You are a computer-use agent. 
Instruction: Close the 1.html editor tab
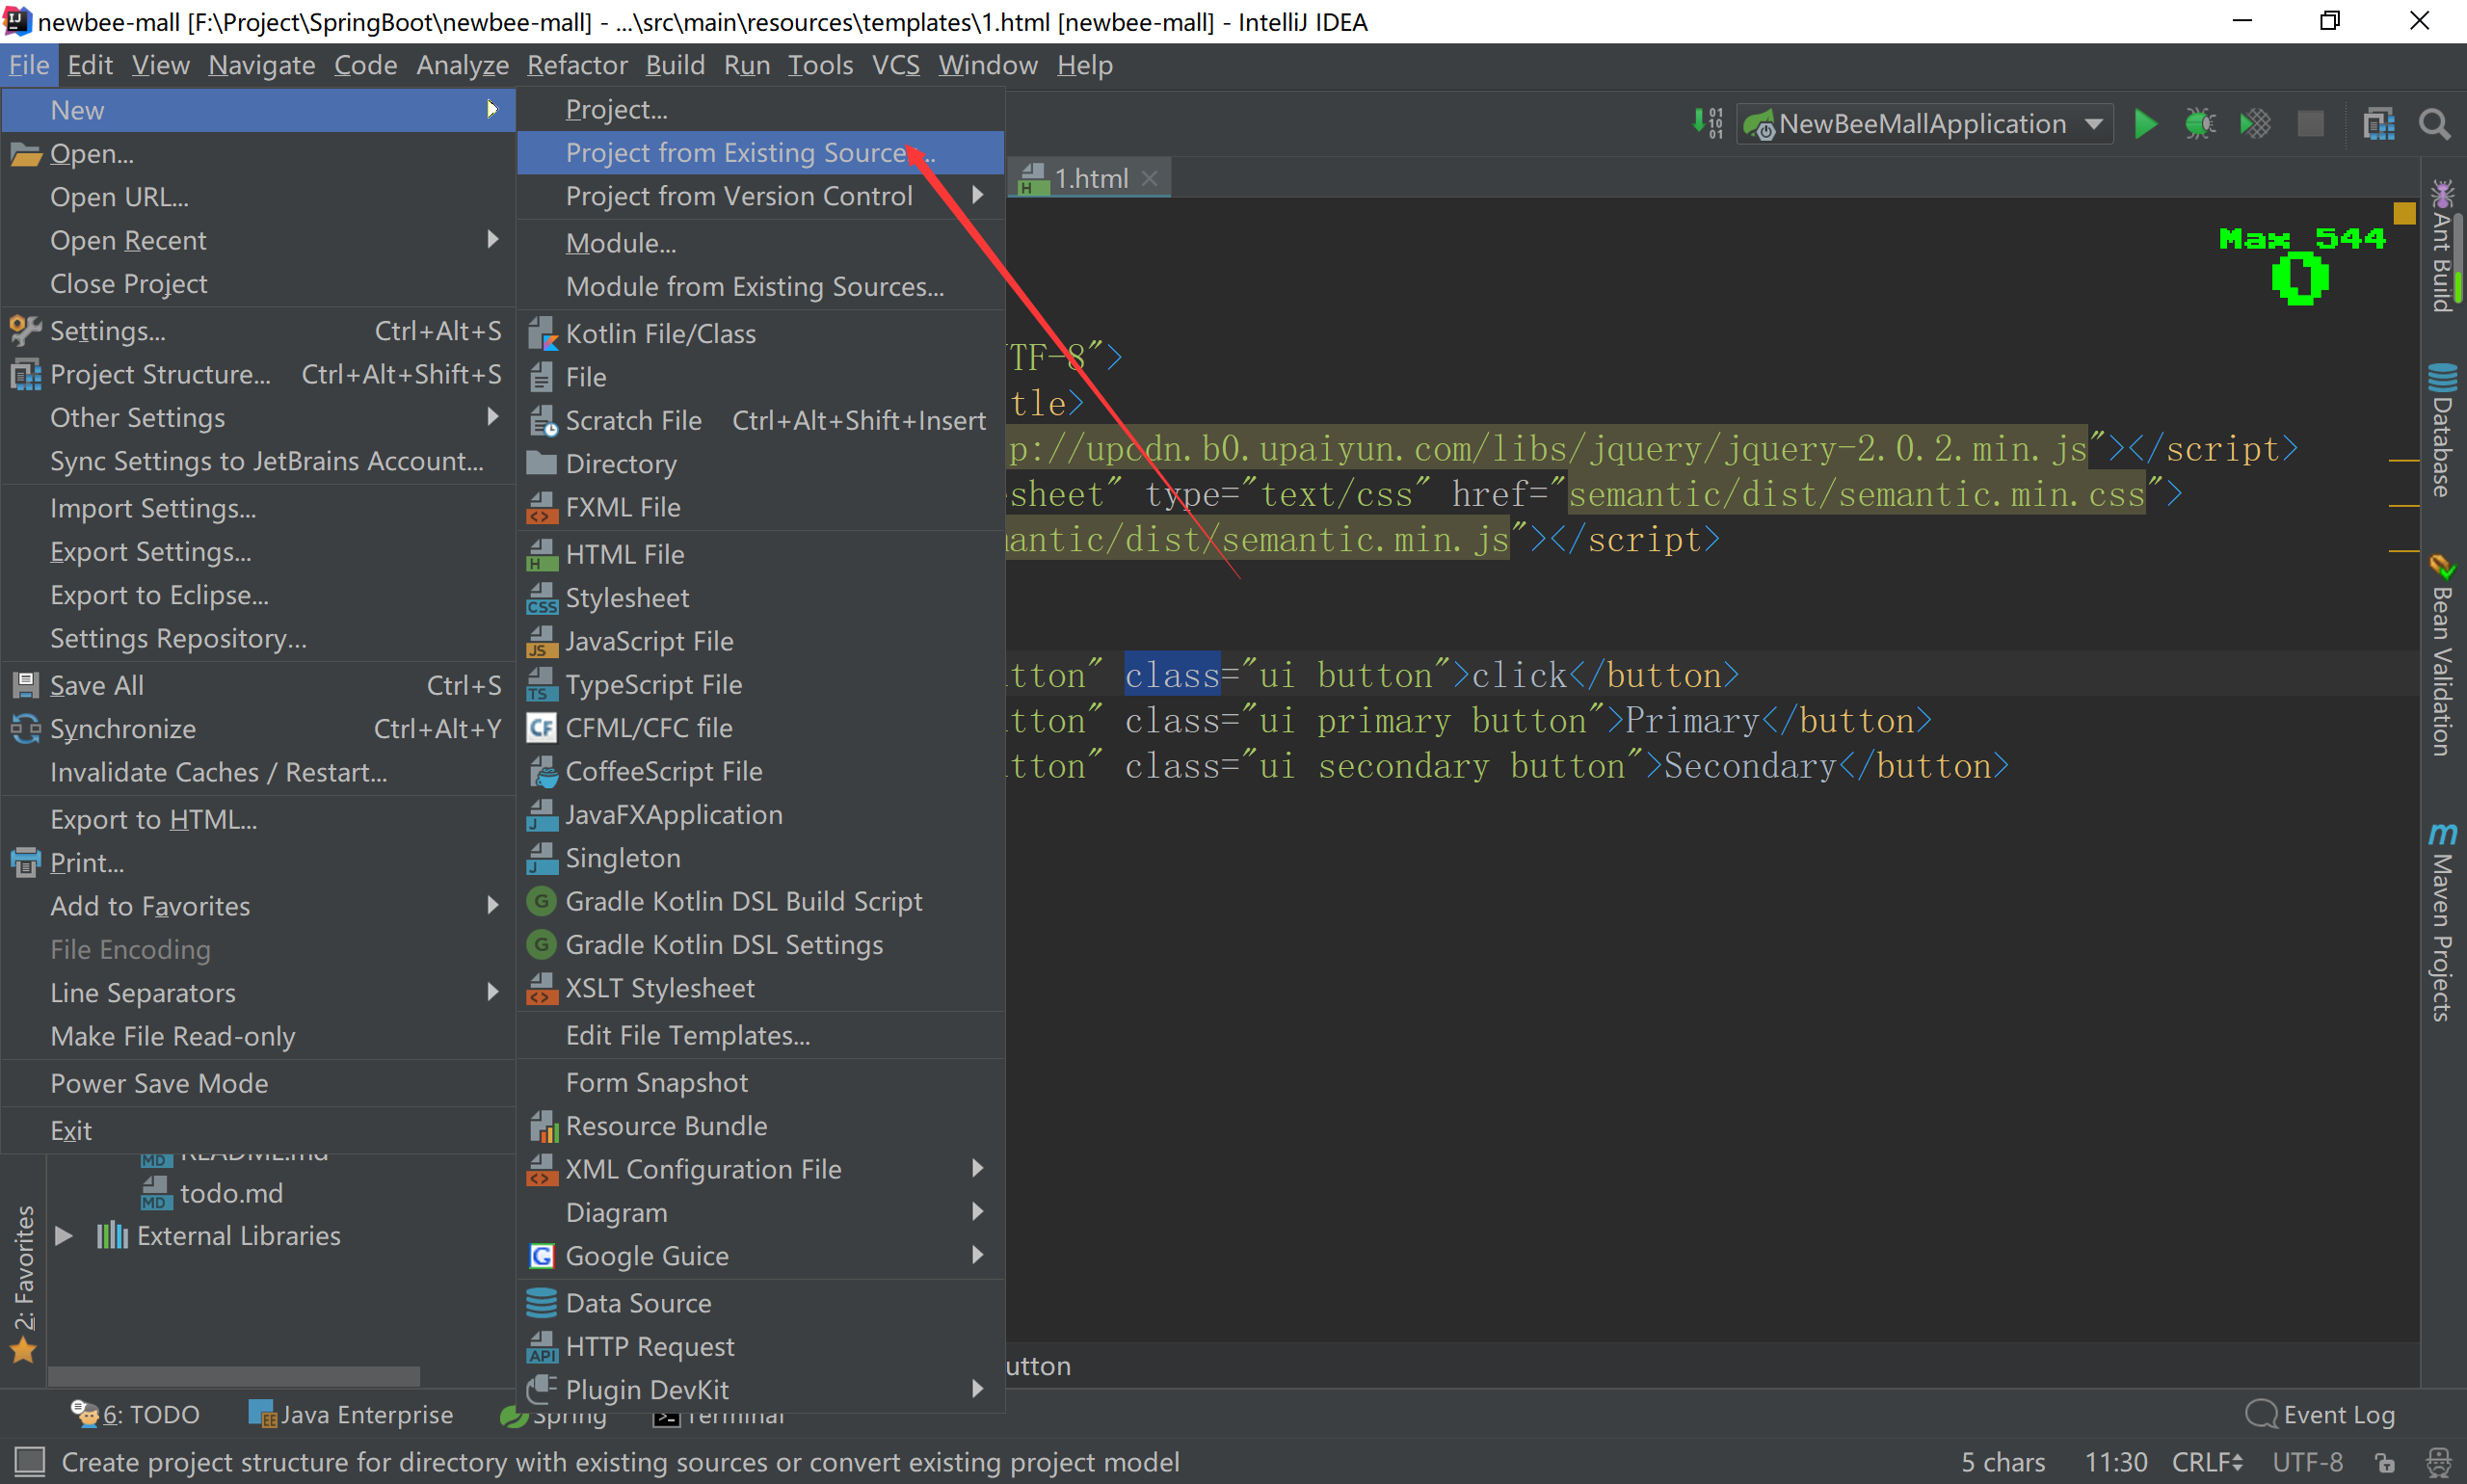click(x=1150, y=178)
